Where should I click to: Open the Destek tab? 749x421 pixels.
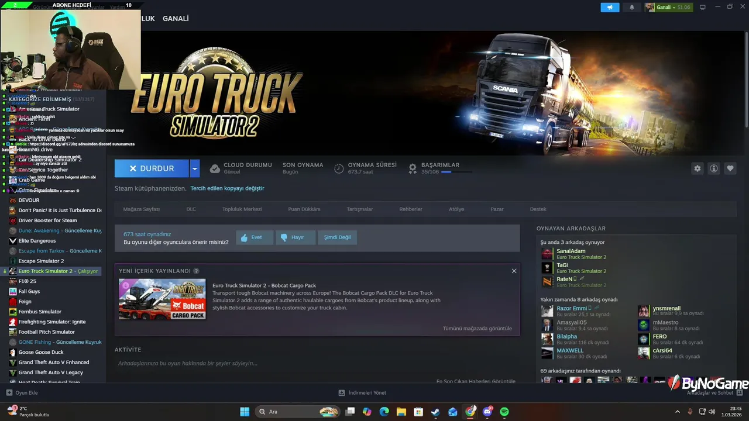[x=538, y=209]
